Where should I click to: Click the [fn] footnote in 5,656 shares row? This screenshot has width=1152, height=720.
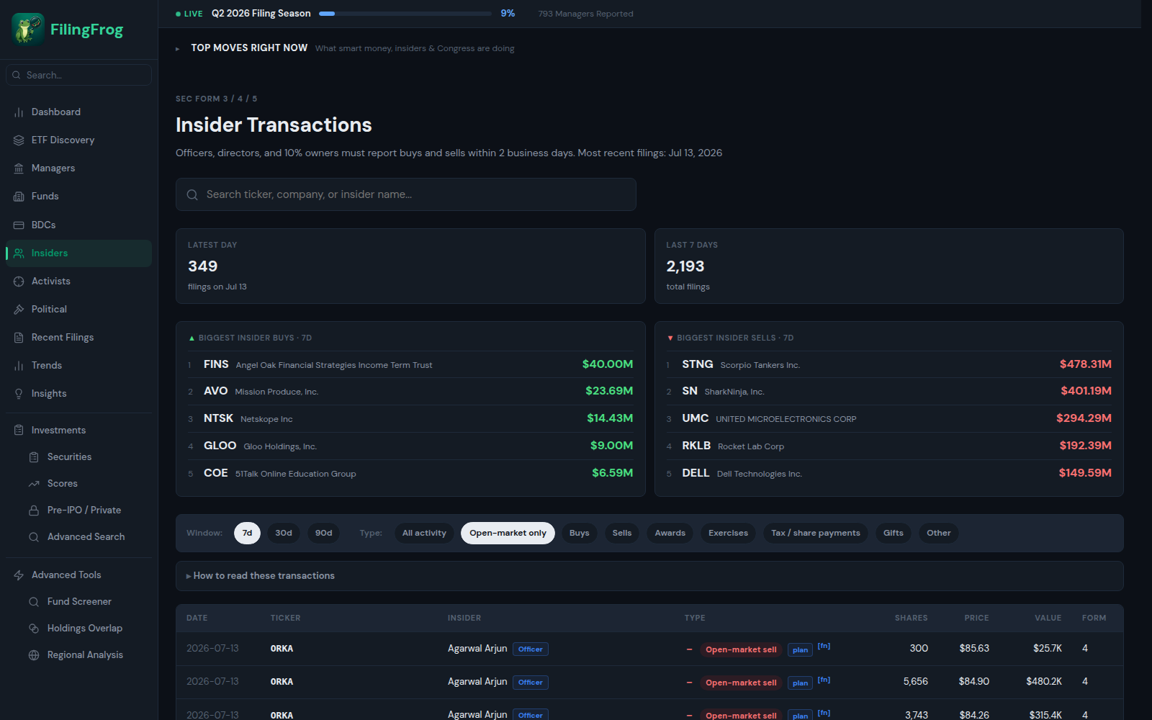click(824, 680)
